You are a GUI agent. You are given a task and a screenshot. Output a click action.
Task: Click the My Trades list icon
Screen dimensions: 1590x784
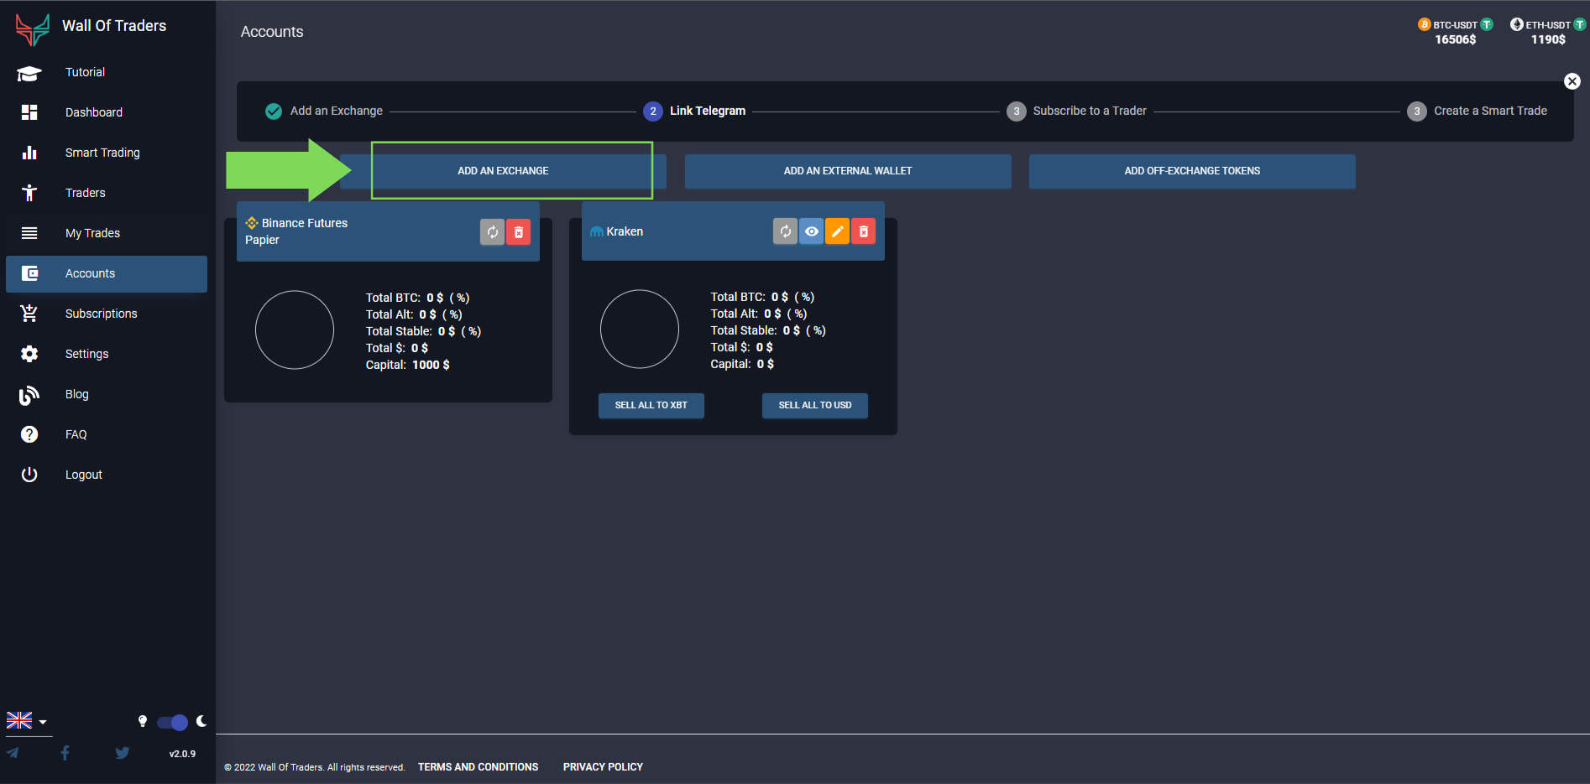pos(29,233)
